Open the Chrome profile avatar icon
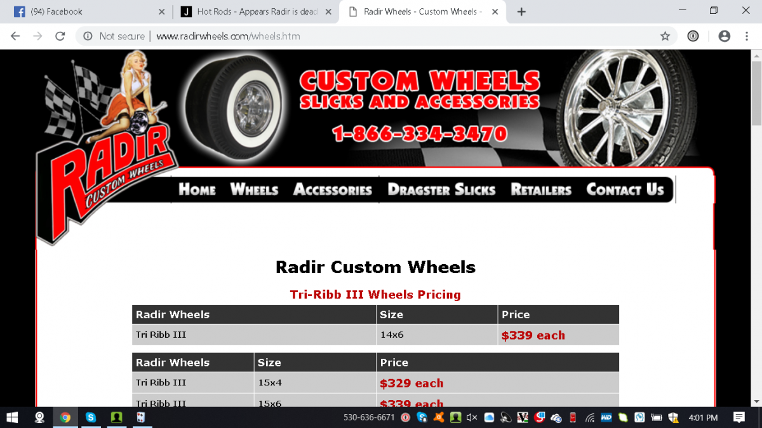This screenshot has height=428, width=762. tap(724, 36)
